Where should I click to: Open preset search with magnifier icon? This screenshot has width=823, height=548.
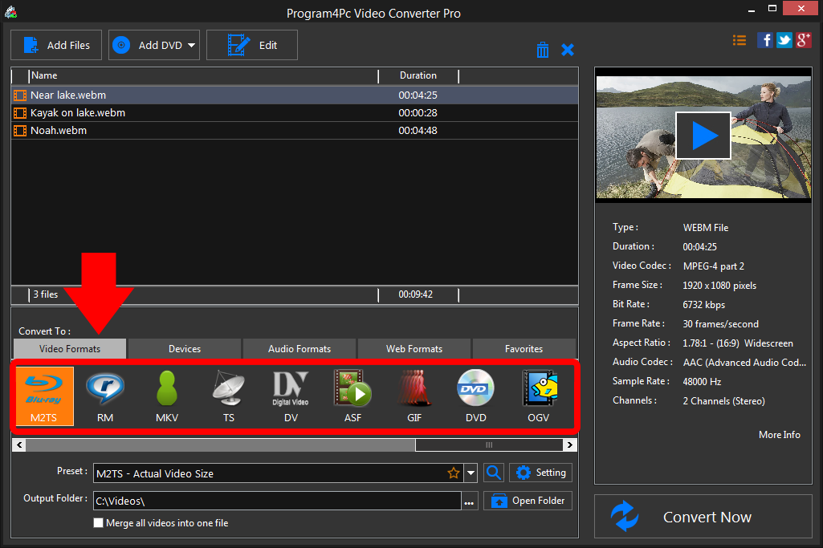pos(494,473)
